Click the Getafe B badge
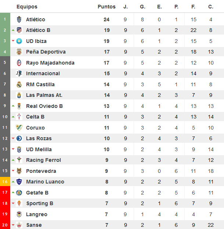Screen dimensions: 224x229 pyautogui.click(x=19, y=193)
